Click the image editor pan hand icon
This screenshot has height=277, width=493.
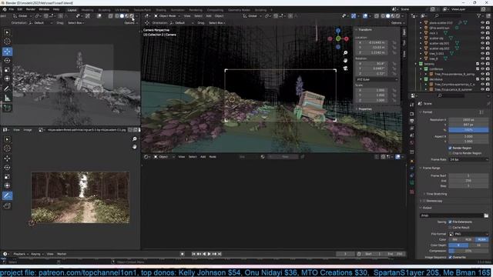click(135, 147)
